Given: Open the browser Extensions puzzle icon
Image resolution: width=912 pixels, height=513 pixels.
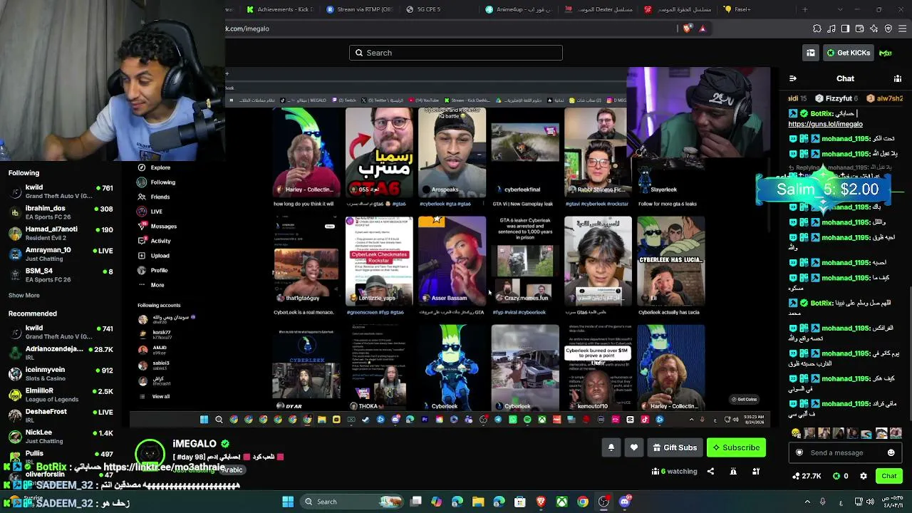Looking at the screenshot, I should (817, 28).
